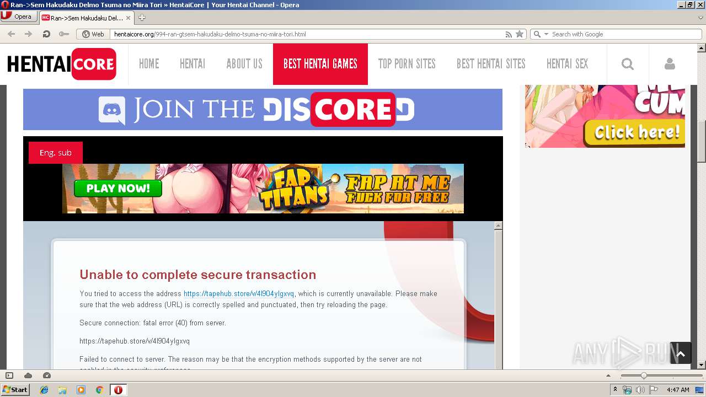Open the password wand key icon
This screenshot has height=397, width=706.
click(x=64, y=34)
